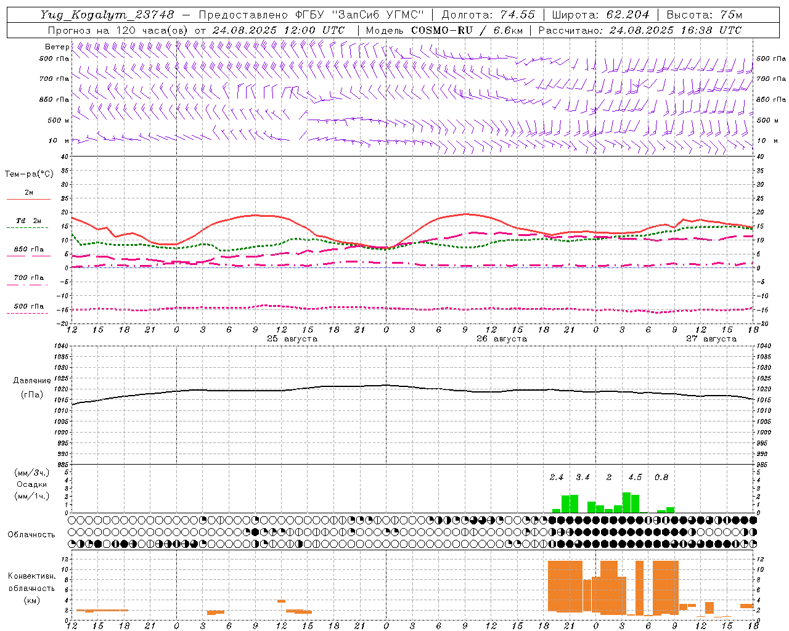Viewport: 789px width, 631px height.
Task: Click forecast start '24.08.2025 12:00 UTC'
Action: click(279, 30)
